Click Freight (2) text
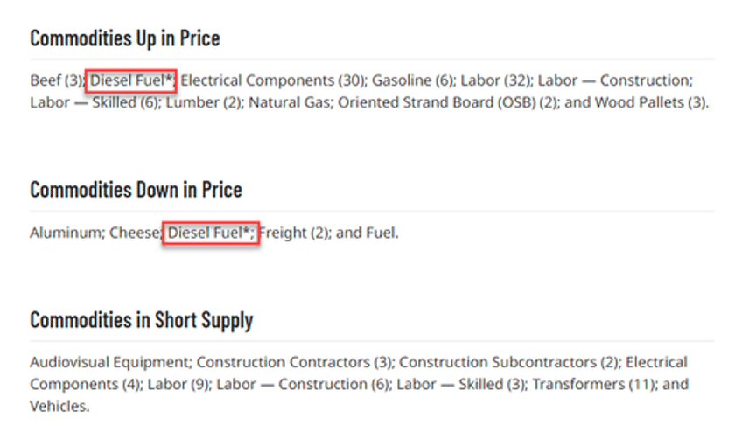742x425 pixels. 293,233
